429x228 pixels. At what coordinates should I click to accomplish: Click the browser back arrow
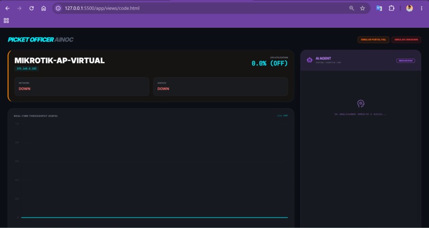click(7, 8)
